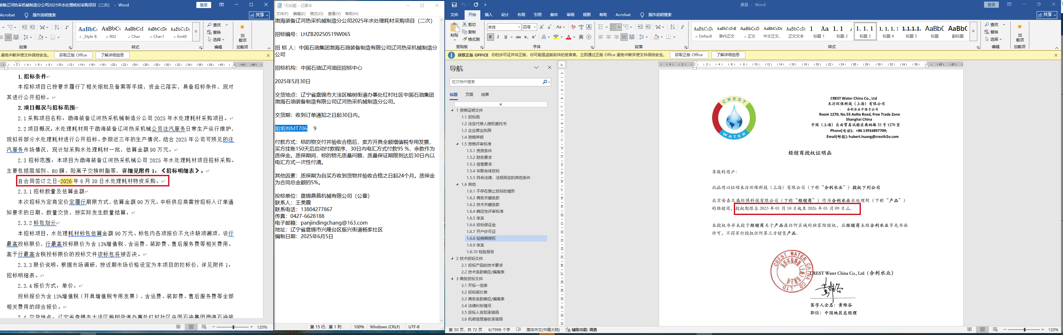
Task: Toggle character shading (A) in right Word
Action: 581,37
